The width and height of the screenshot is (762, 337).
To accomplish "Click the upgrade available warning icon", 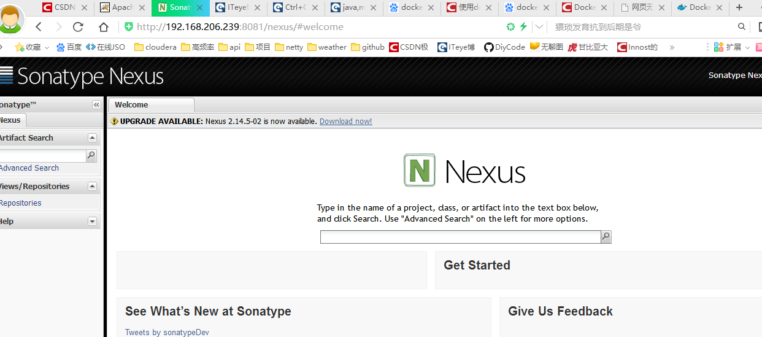I will click(x=114, y=122).
